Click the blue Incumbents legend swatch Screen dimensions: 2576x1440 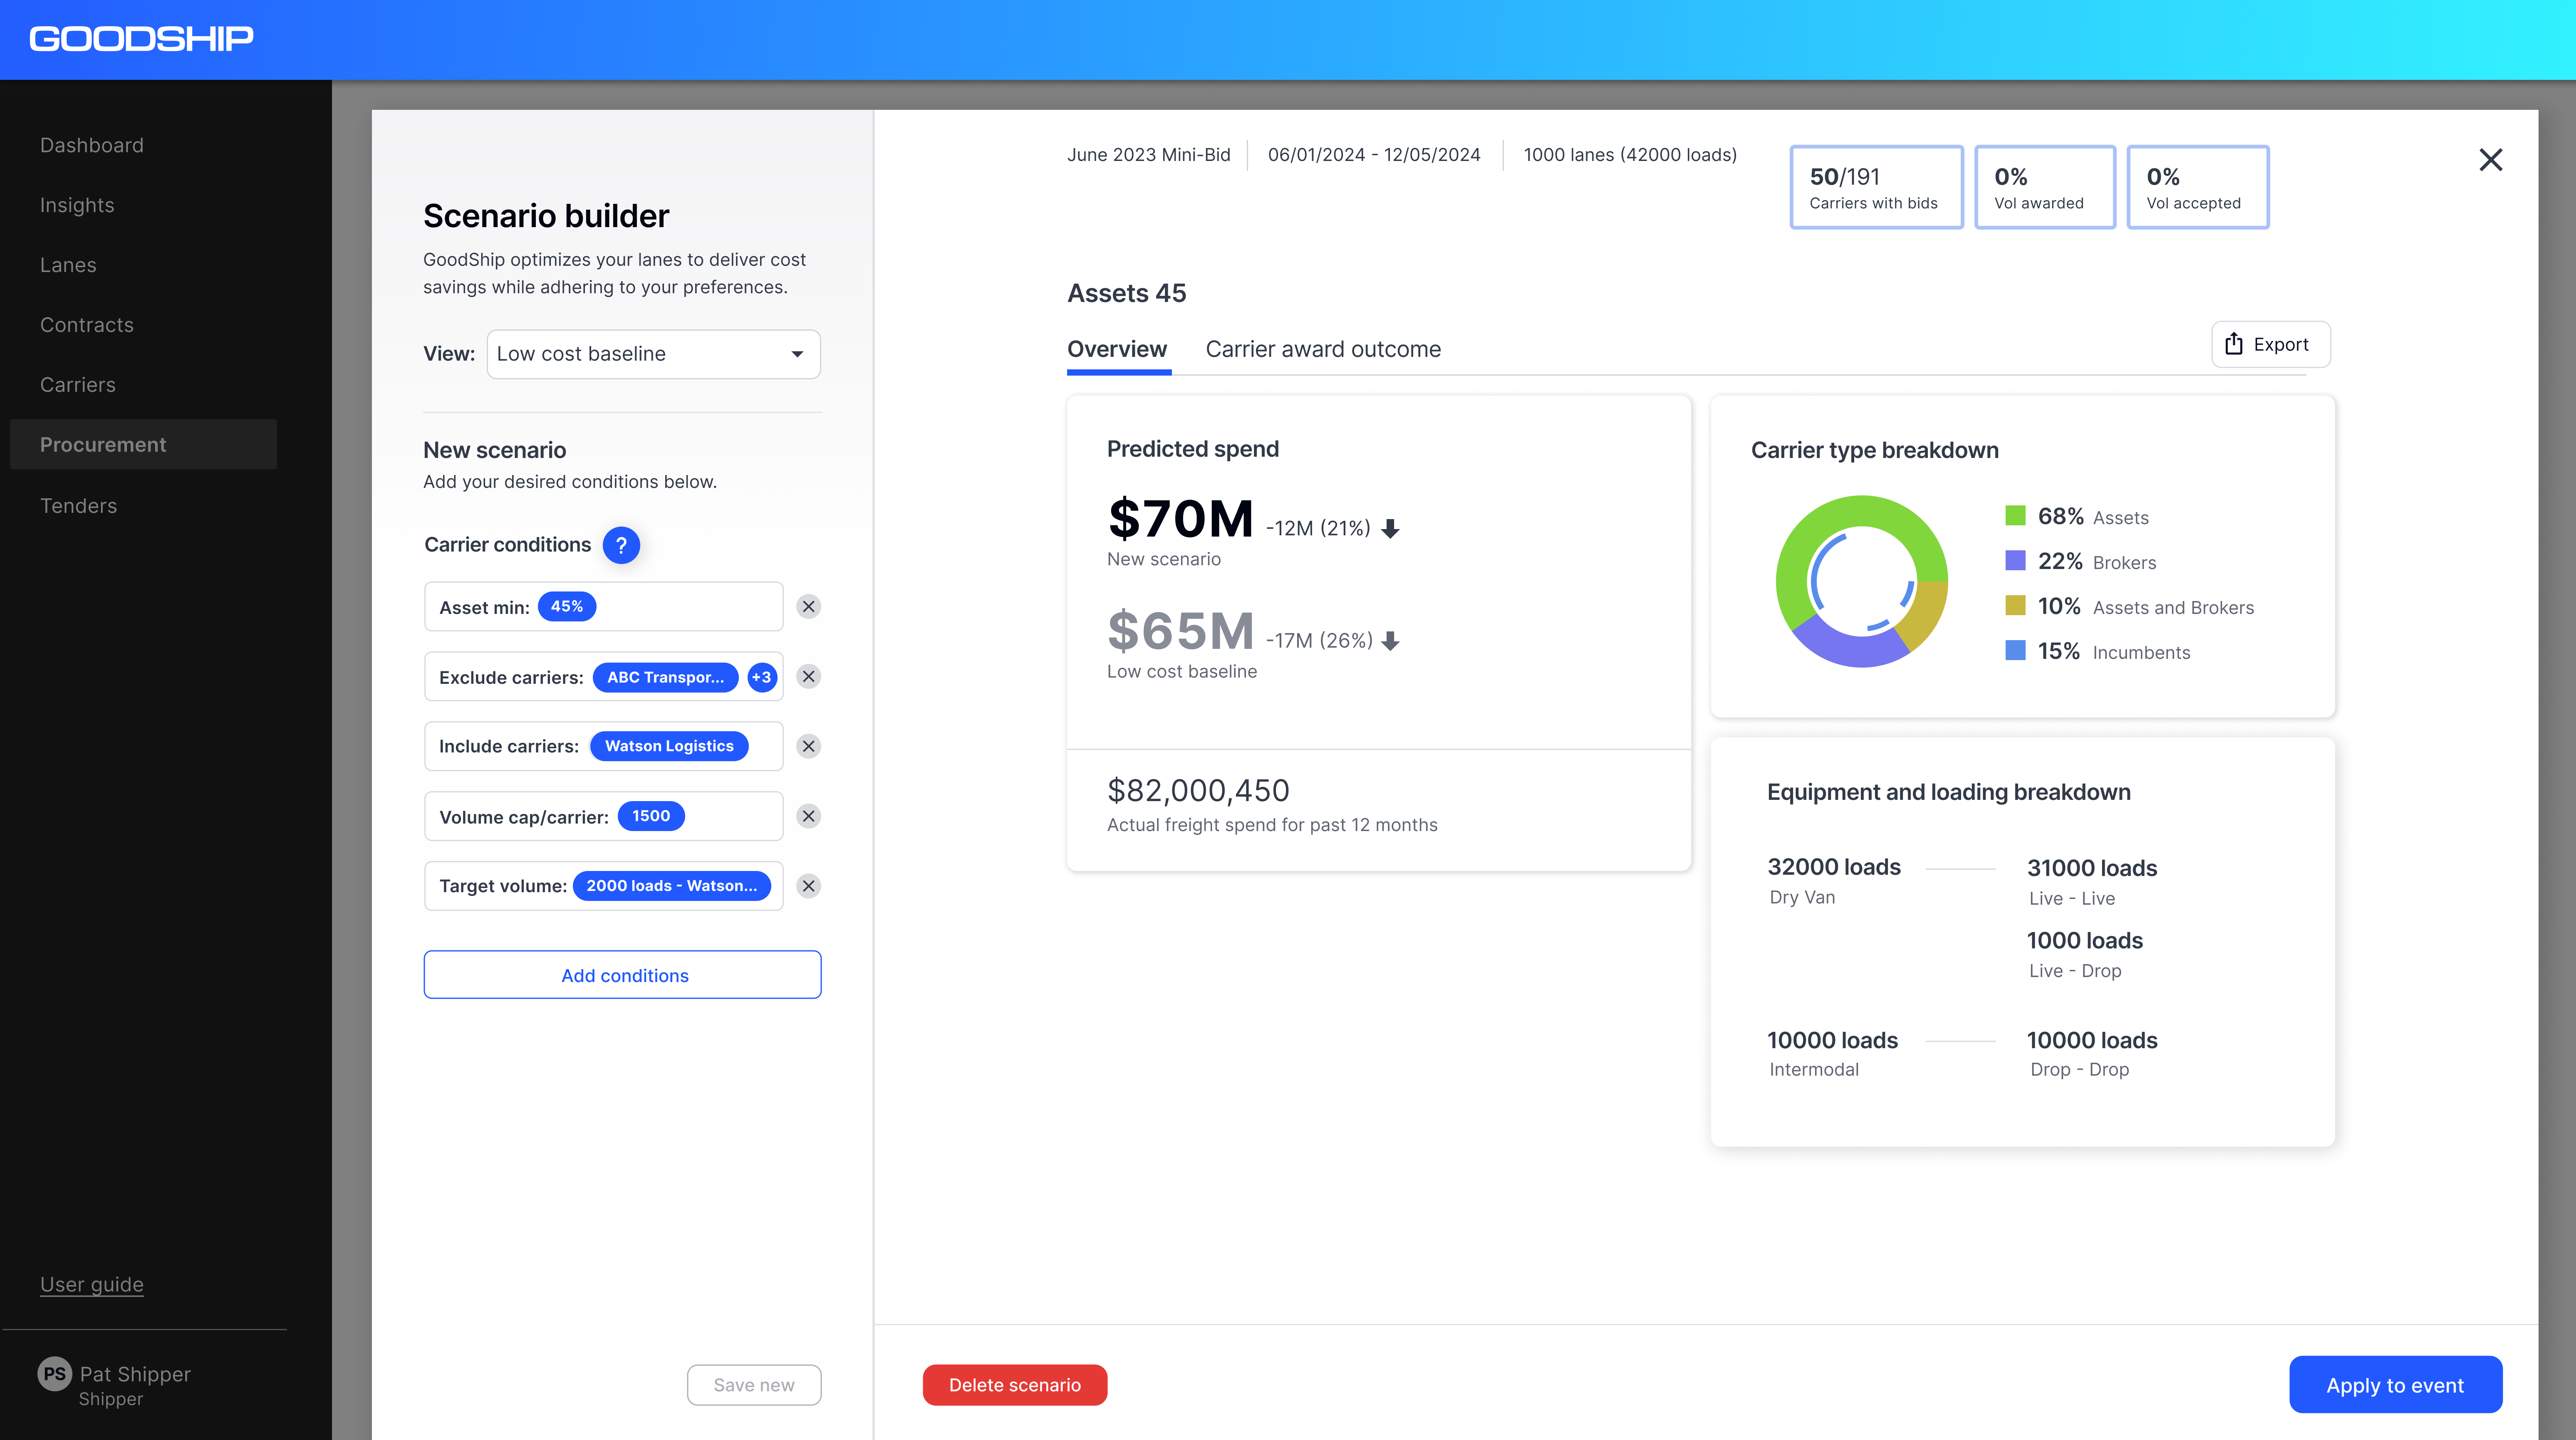point(2015,651)
